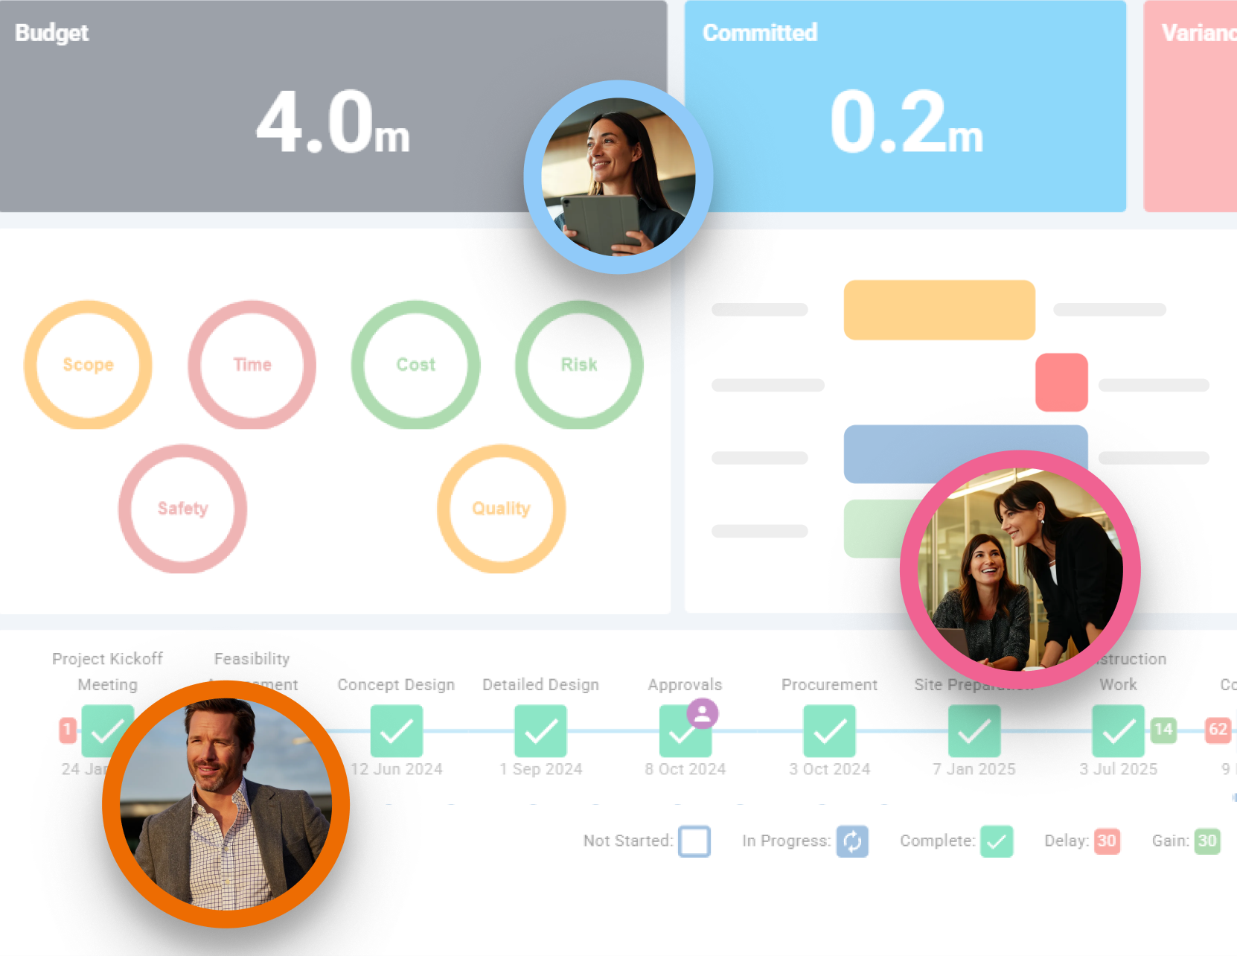Toggle the Detailed Design completion checkmark
Screen dimensions: 1237x956
[540, 731]
